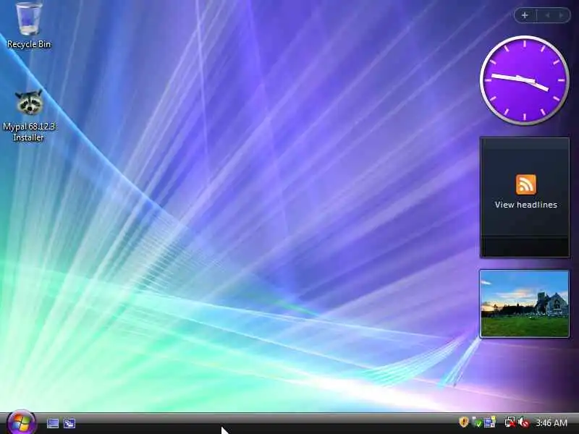The image size is (579, 434).
Task: Click the blue VM tools tray icon
Action: (x=490, y=422)
